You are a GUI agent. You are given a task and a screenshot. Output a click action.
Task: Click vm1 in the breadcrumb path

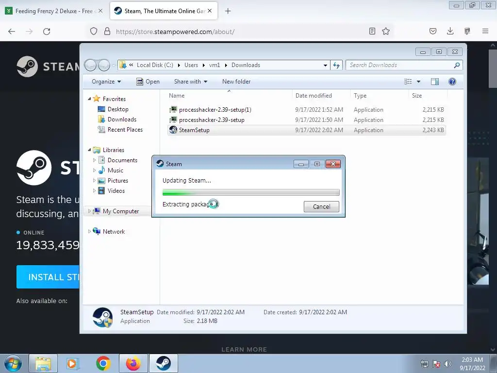(x=215, y=65)
